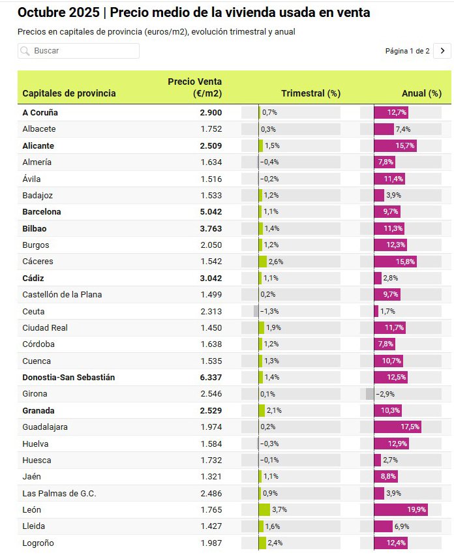Select Donostia-San Sebastián row label

tap(68, 378)
